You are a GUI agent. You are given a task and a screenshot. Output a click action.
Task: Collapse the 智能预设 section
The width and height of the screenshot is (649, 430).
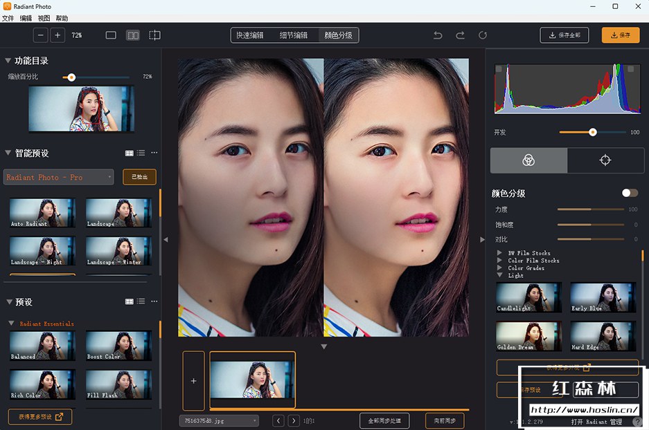tap(8, 153)
